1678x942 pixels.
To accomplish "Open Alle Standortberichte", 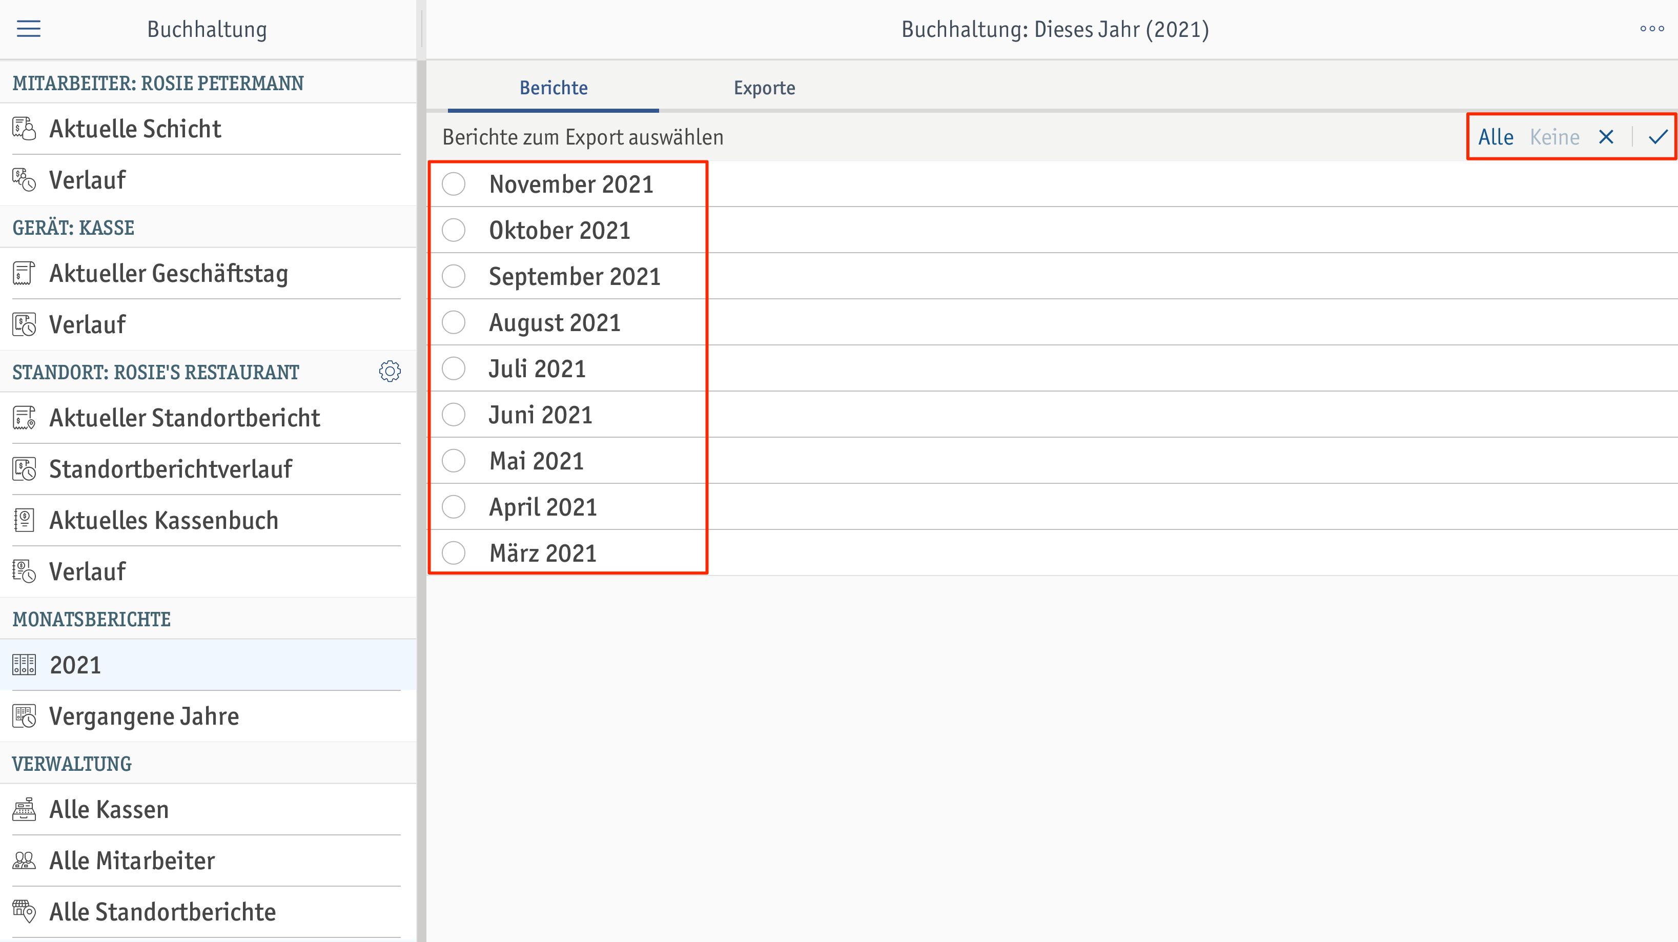I will (x=207, y=912).
